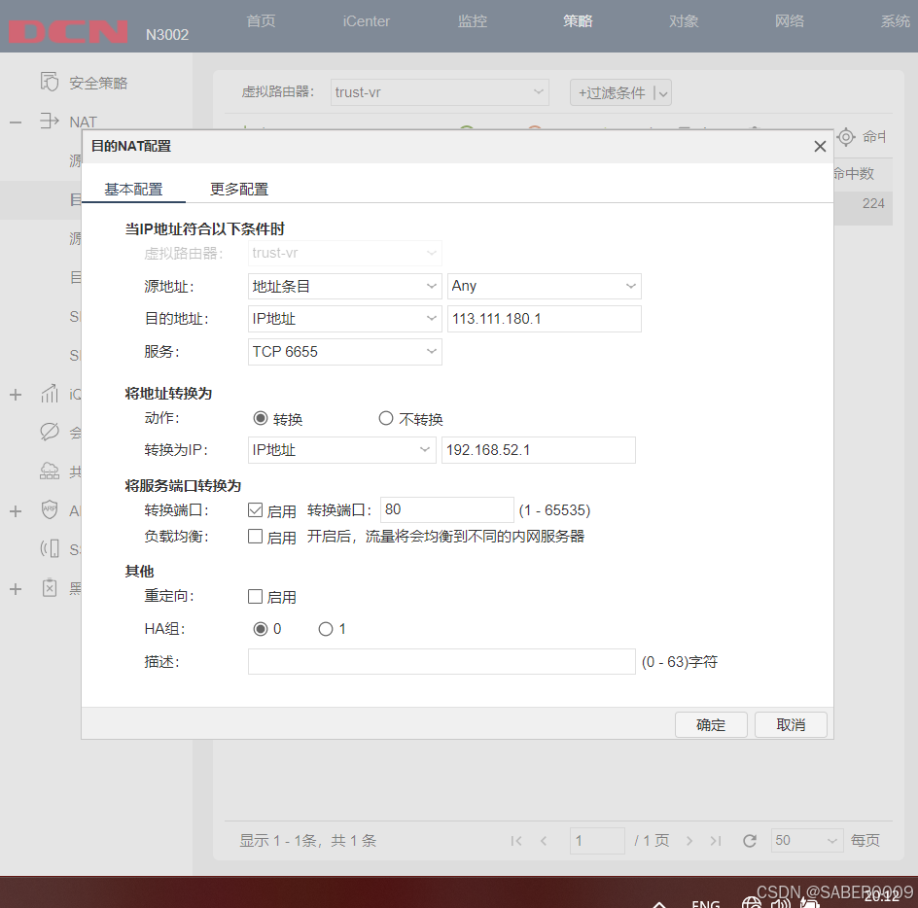Open the 会话 session icon in sidebar

[50, 432]
